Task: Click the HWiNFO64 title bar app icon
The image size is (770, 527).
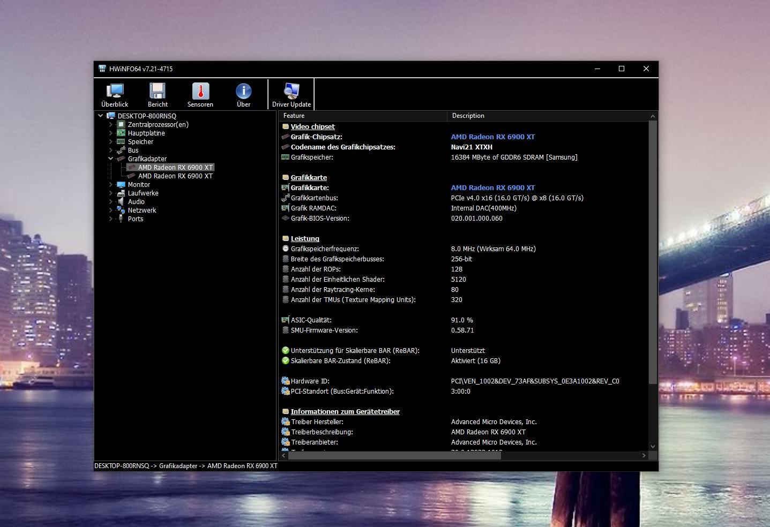Action: [x=102, y=69]
